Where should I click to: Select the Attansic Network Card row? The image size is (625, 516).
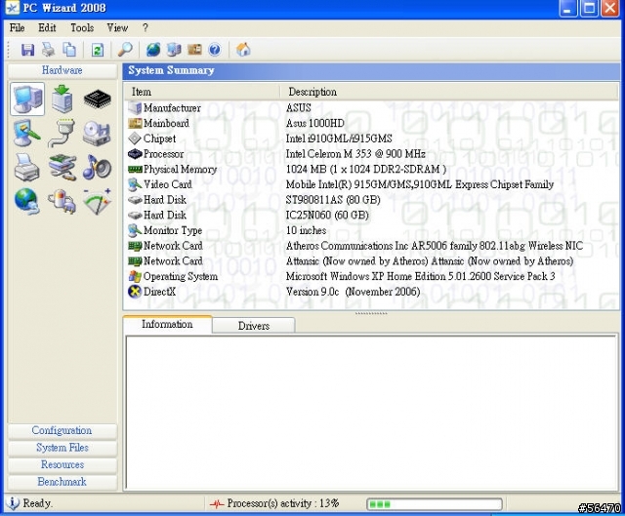click(371, 260)
